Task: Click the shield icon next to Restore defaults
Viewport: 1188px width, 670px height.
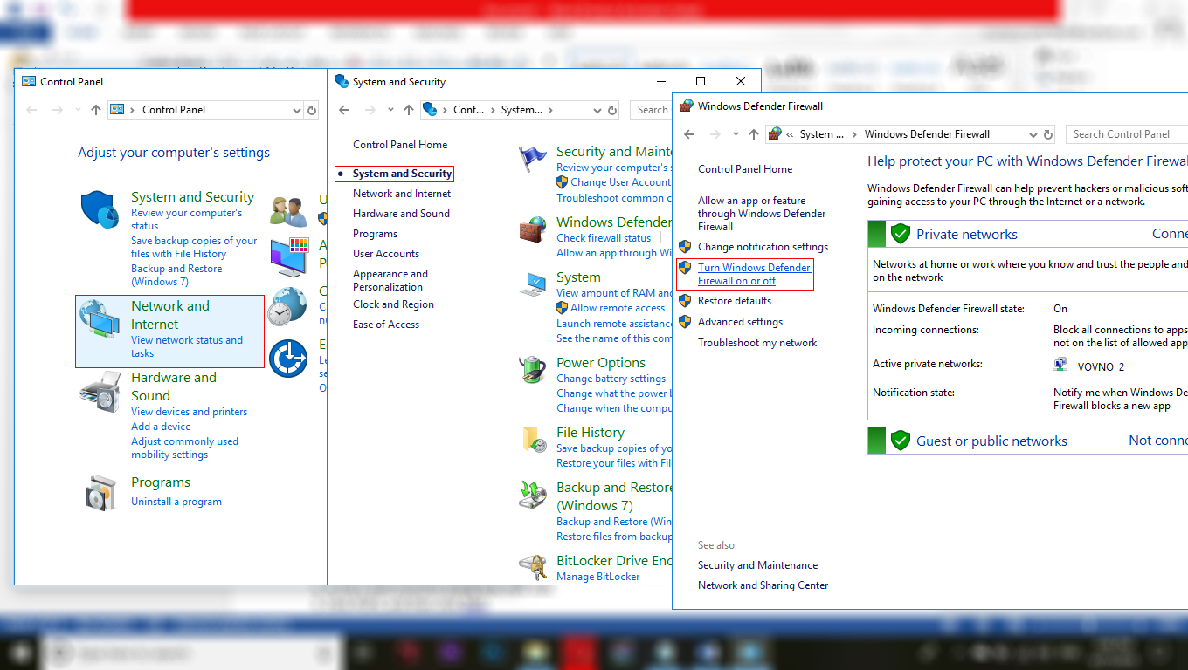Action: [686, 301]
